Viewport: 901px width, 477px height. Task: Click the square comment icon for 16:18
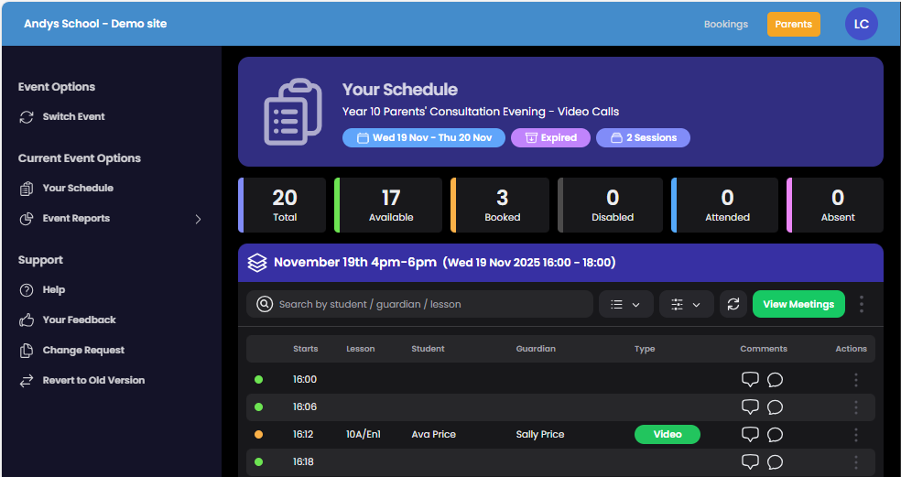750,461
